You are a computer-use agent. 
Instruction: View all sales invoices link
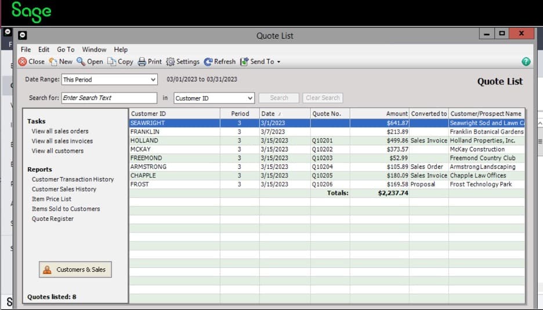coord(62,141)
